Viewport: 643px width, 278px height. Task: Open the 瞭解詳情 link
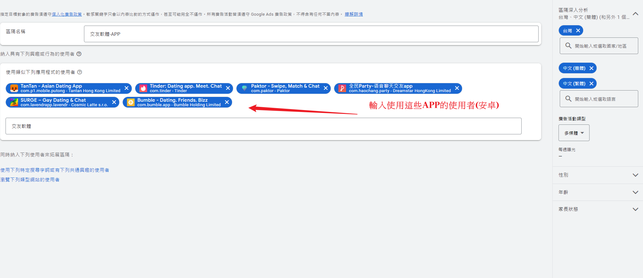[x=354, y=14]
